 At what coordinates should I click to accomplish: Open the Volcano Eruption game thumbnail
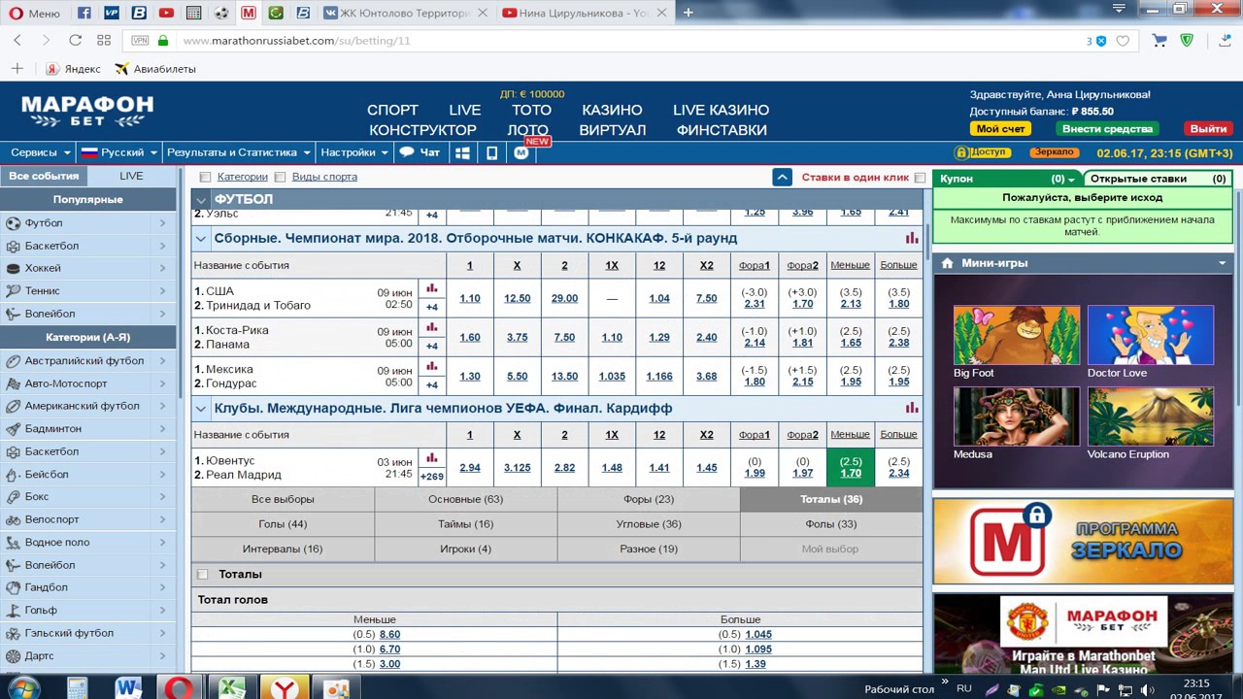[1151, 416]
